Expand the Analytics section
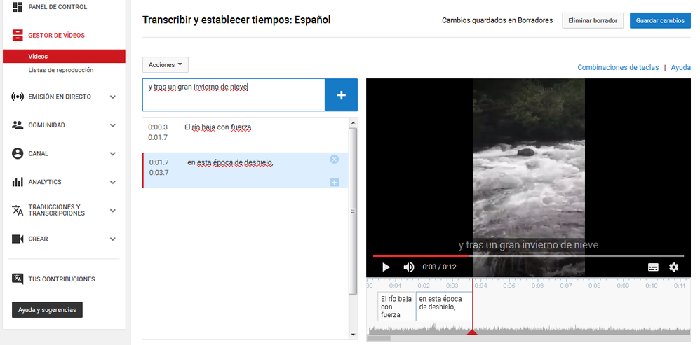The image size is (700, 345). click(112, 182)
